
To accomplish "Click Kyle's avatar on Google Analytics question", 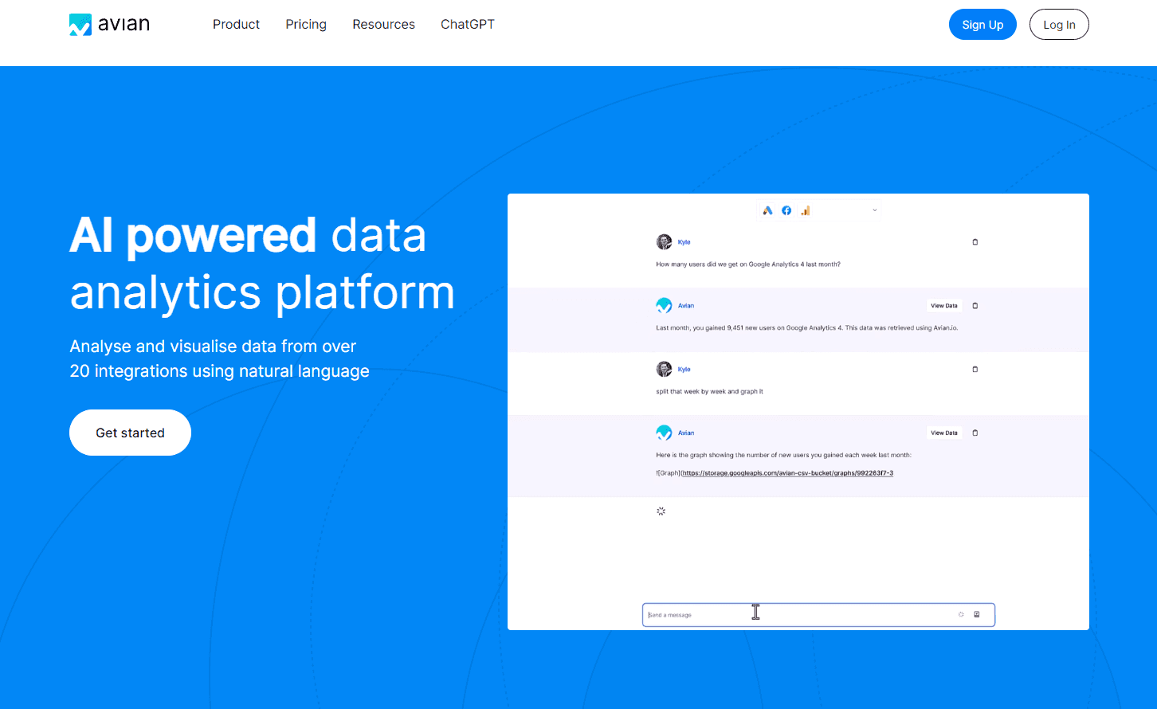I will (664, 242).
